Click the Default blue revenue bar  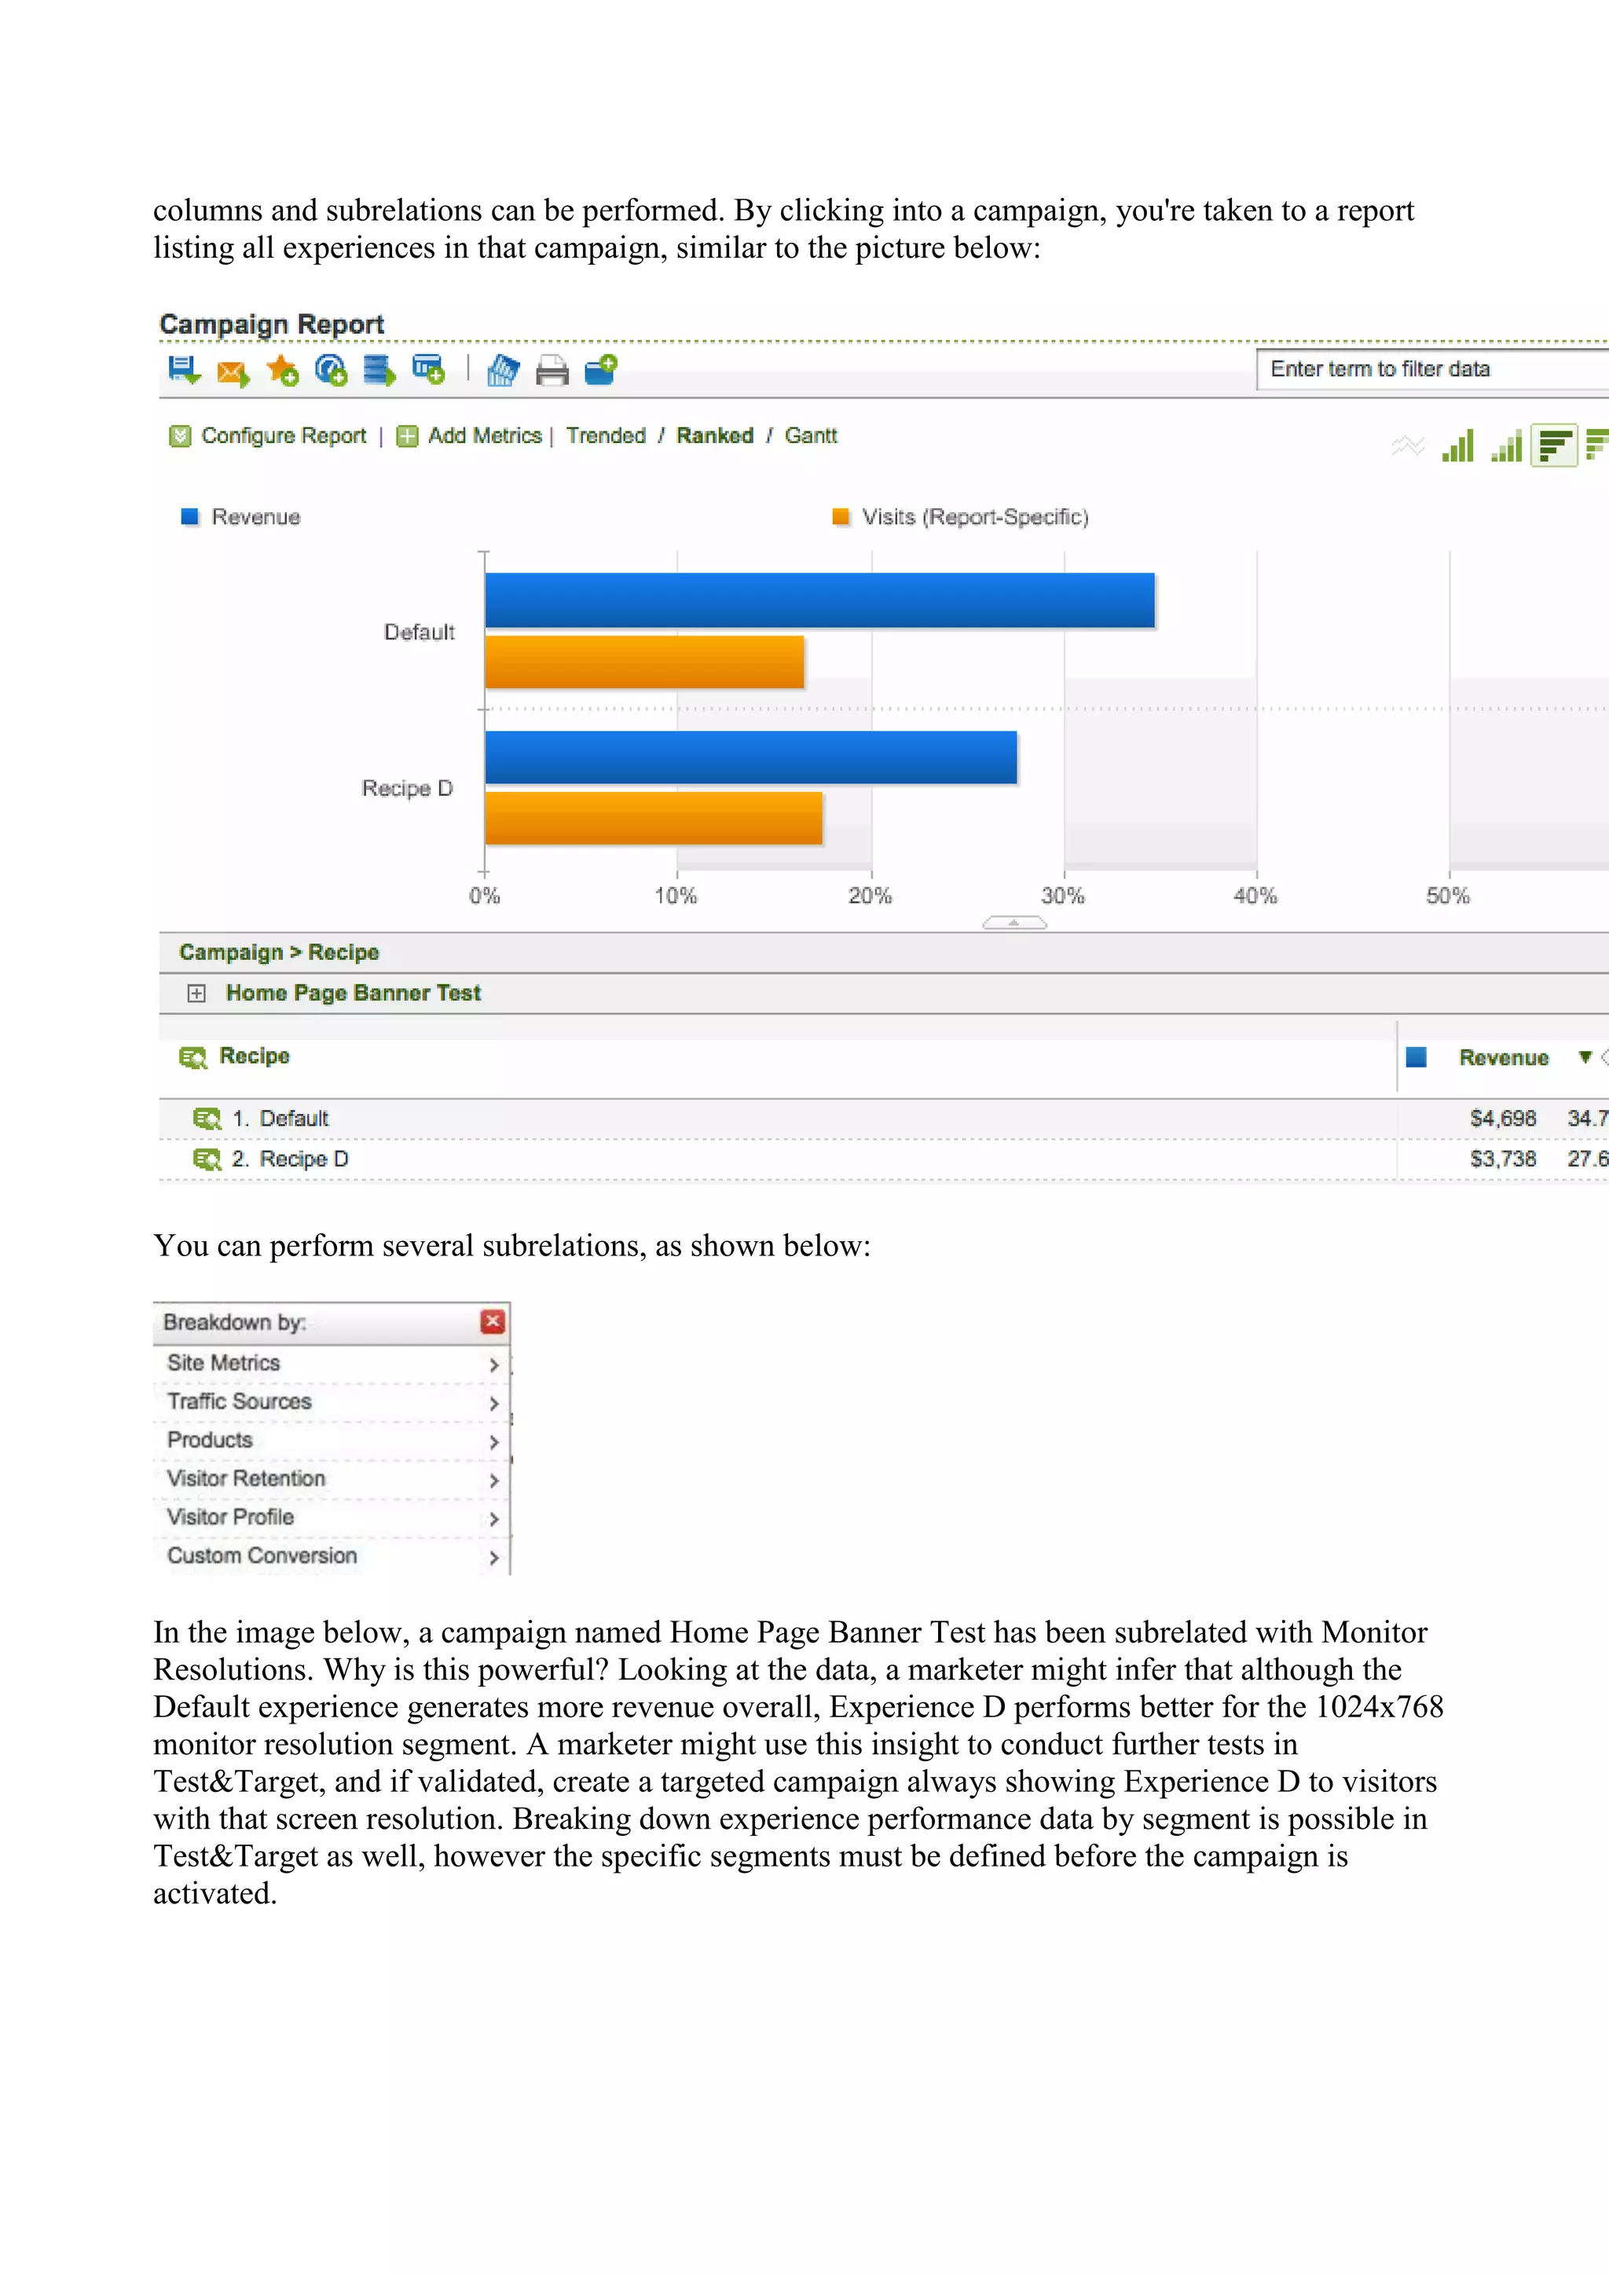coord(819,600)
